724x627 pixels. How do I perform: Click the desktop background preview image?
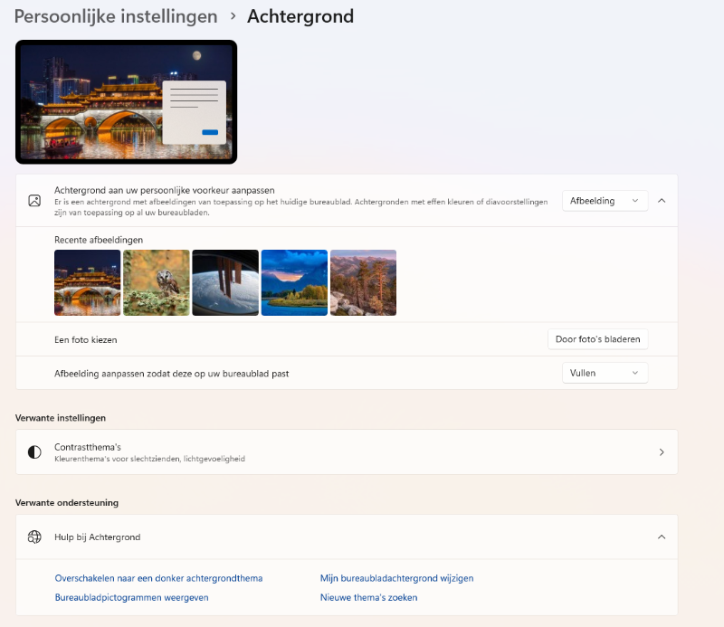[x=126, y=102]
